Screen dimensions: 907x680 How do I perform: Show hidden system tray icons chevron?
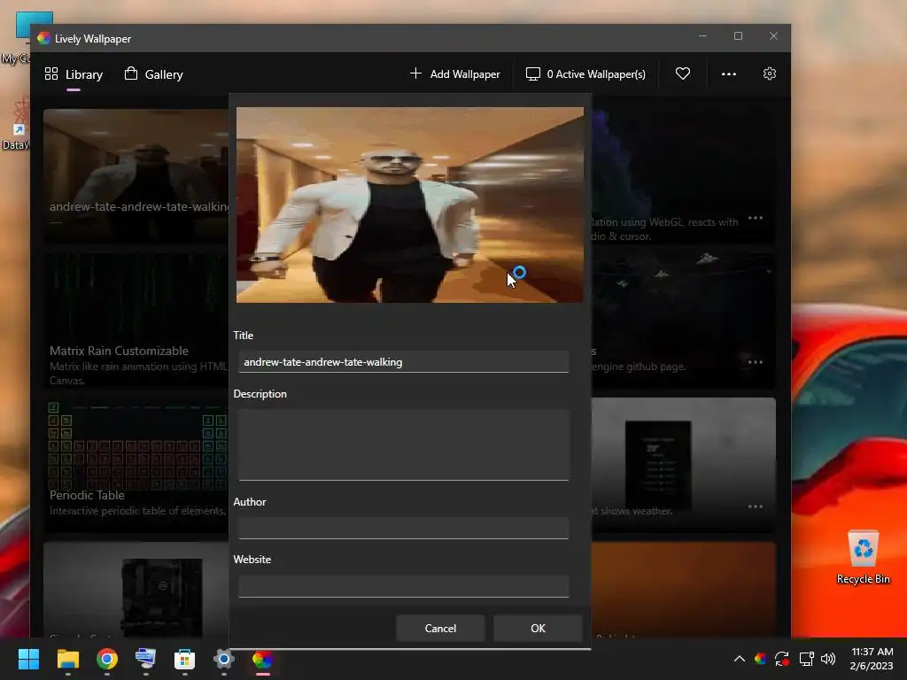click(740, 659)
